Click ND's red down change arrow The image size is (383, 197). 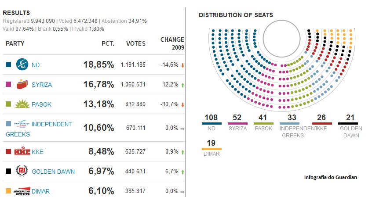coord(182,65)
